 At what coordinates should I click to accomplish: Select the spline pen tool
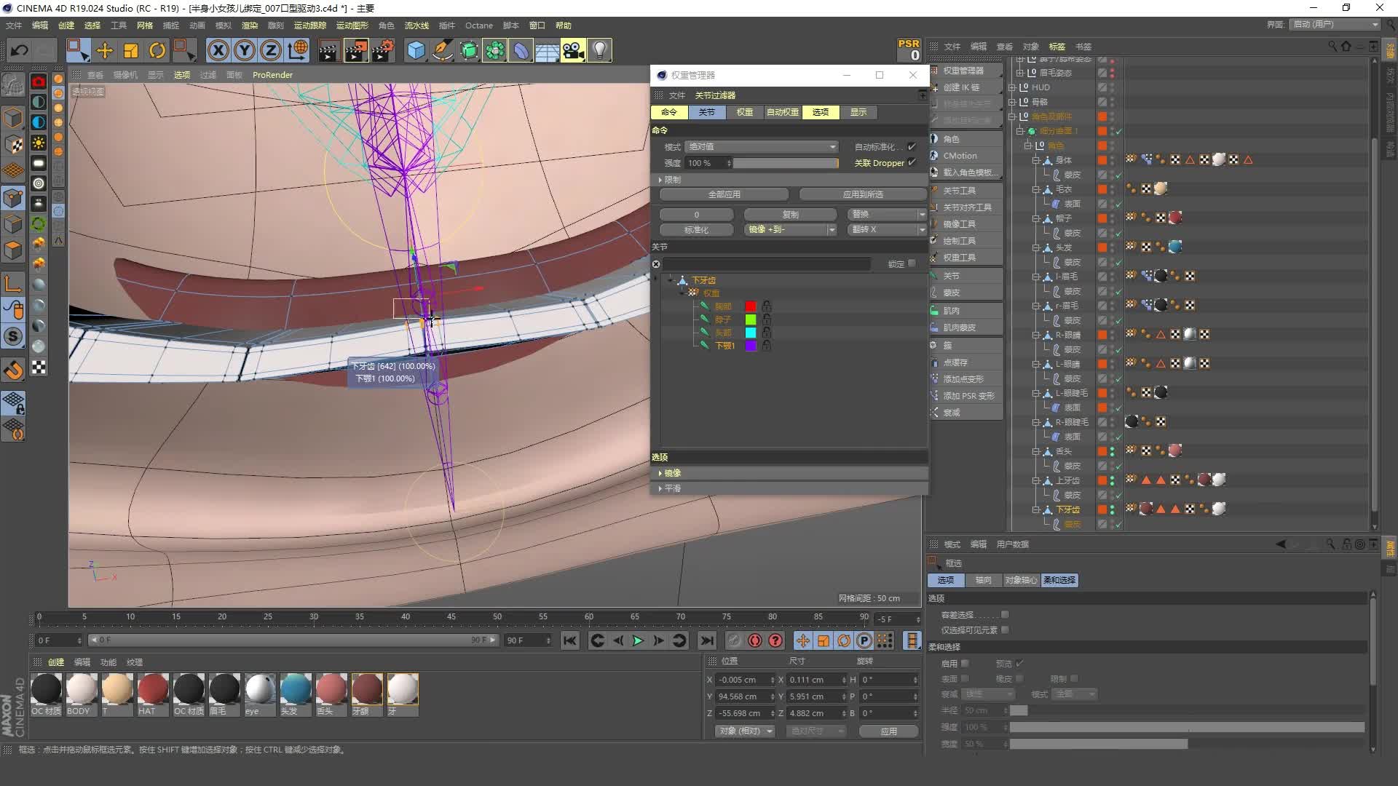click(x=442, y=50)
